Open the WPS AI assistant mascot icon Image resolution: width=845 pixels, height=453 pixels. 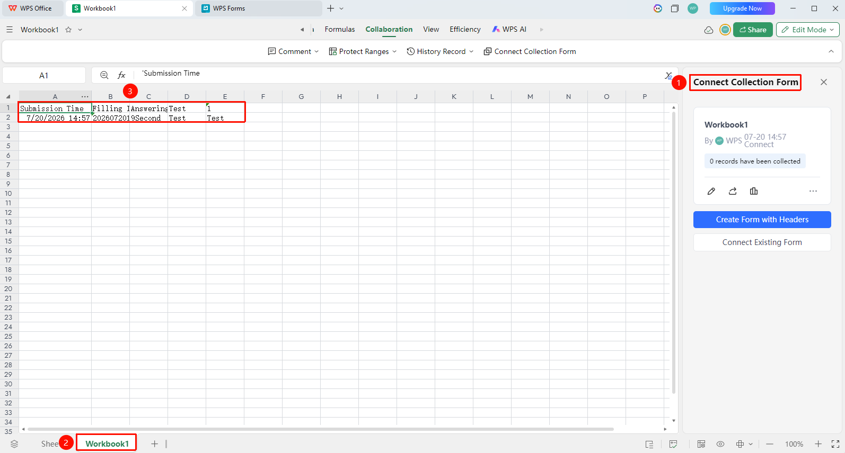coord(658,8)
